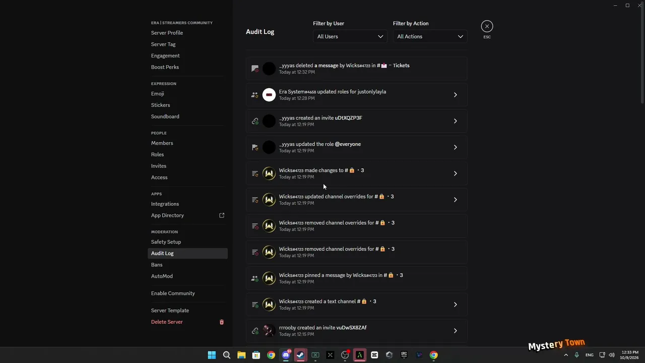Image resolution: width=645 pixels, height=363 pixels.
Task: Expand the 'created a text channel' entry
Action: [455, 305]
